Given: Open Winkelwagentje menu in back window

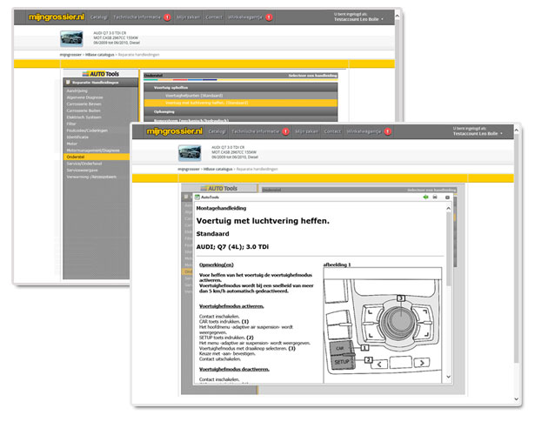Looking at the screenshot, I should [245, 17].
